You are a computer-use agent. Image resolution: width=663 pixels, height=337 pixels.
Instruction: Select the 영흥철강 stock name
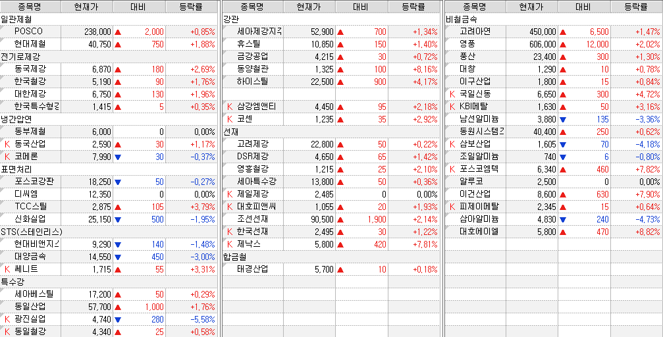click(252, 168)
